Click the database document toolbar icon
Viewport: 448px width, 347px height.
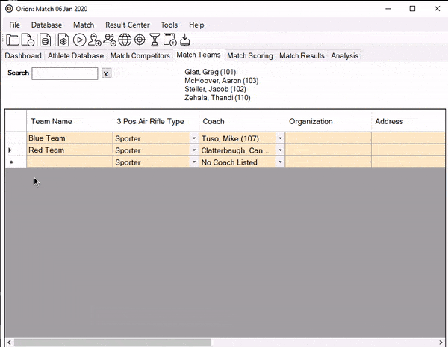click(x=46, y=40)
